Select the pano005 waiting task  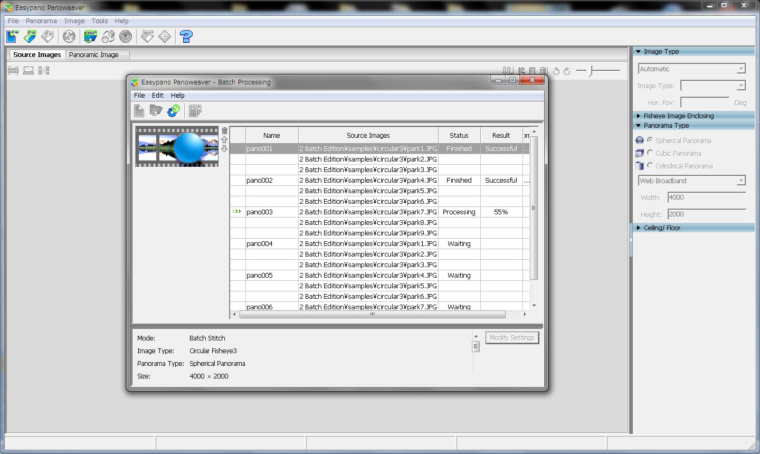(x=379, y=275)
